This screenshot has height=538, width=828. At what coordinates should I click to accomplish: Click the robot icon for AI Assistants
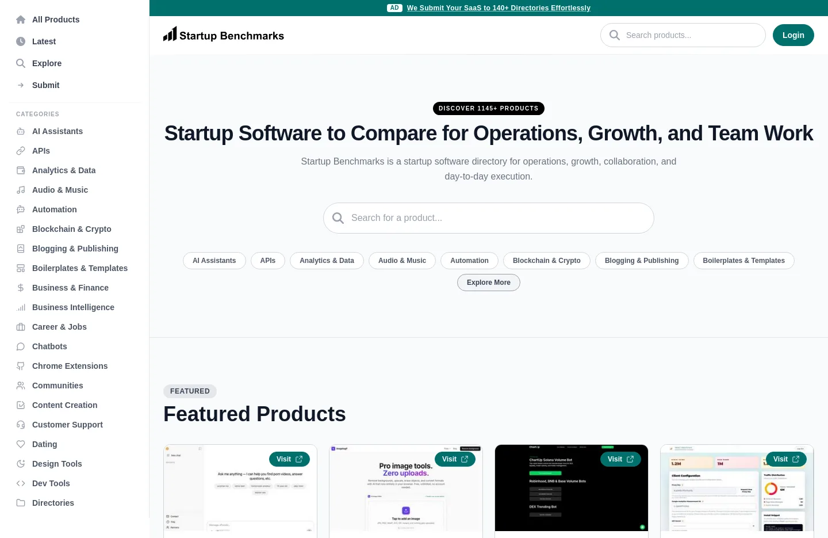(x=21, y=131)
